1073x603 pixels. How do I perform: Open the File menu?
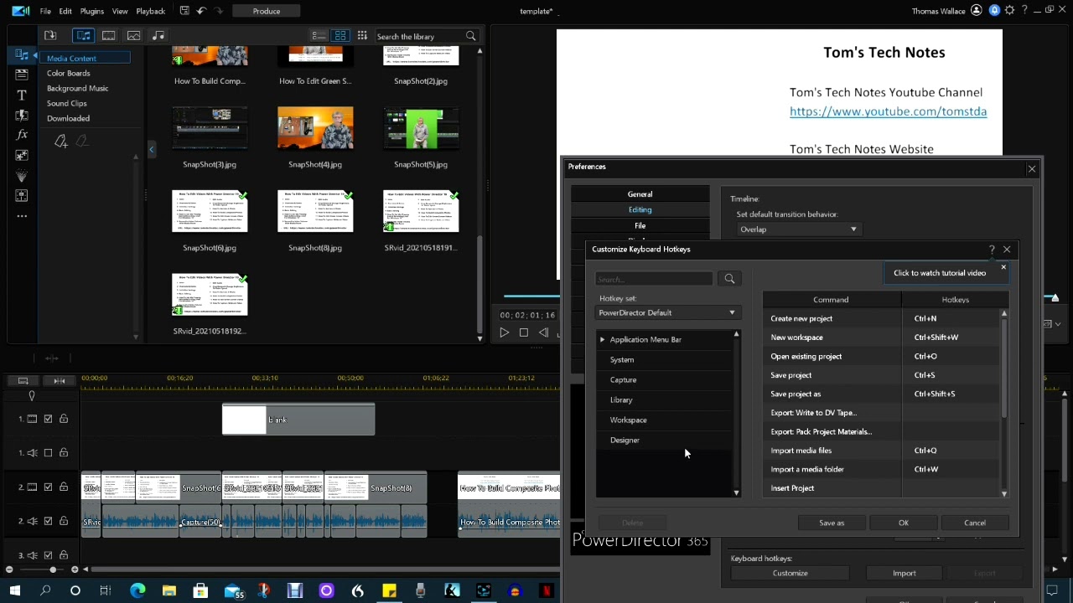tap(45, 11)
